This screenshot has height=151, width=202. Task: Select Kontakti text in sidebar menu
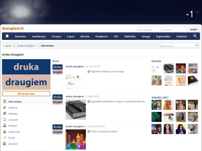(x=13, y=144)
